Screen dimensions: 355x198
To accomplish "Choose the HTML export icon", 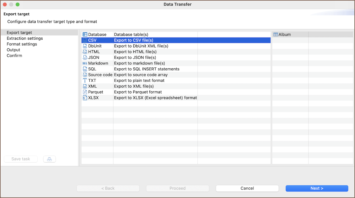I will [x=85, y=52].
